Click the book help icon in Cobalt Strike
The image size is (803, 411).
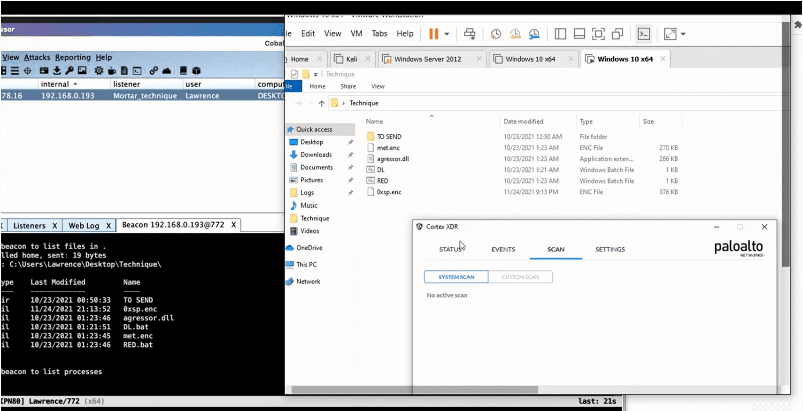point(184,71)
